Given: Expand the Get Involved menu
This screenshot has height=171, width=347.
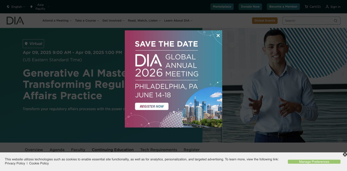Looking at the screenshot, I should pyautogui.click(x=114, y=21).
